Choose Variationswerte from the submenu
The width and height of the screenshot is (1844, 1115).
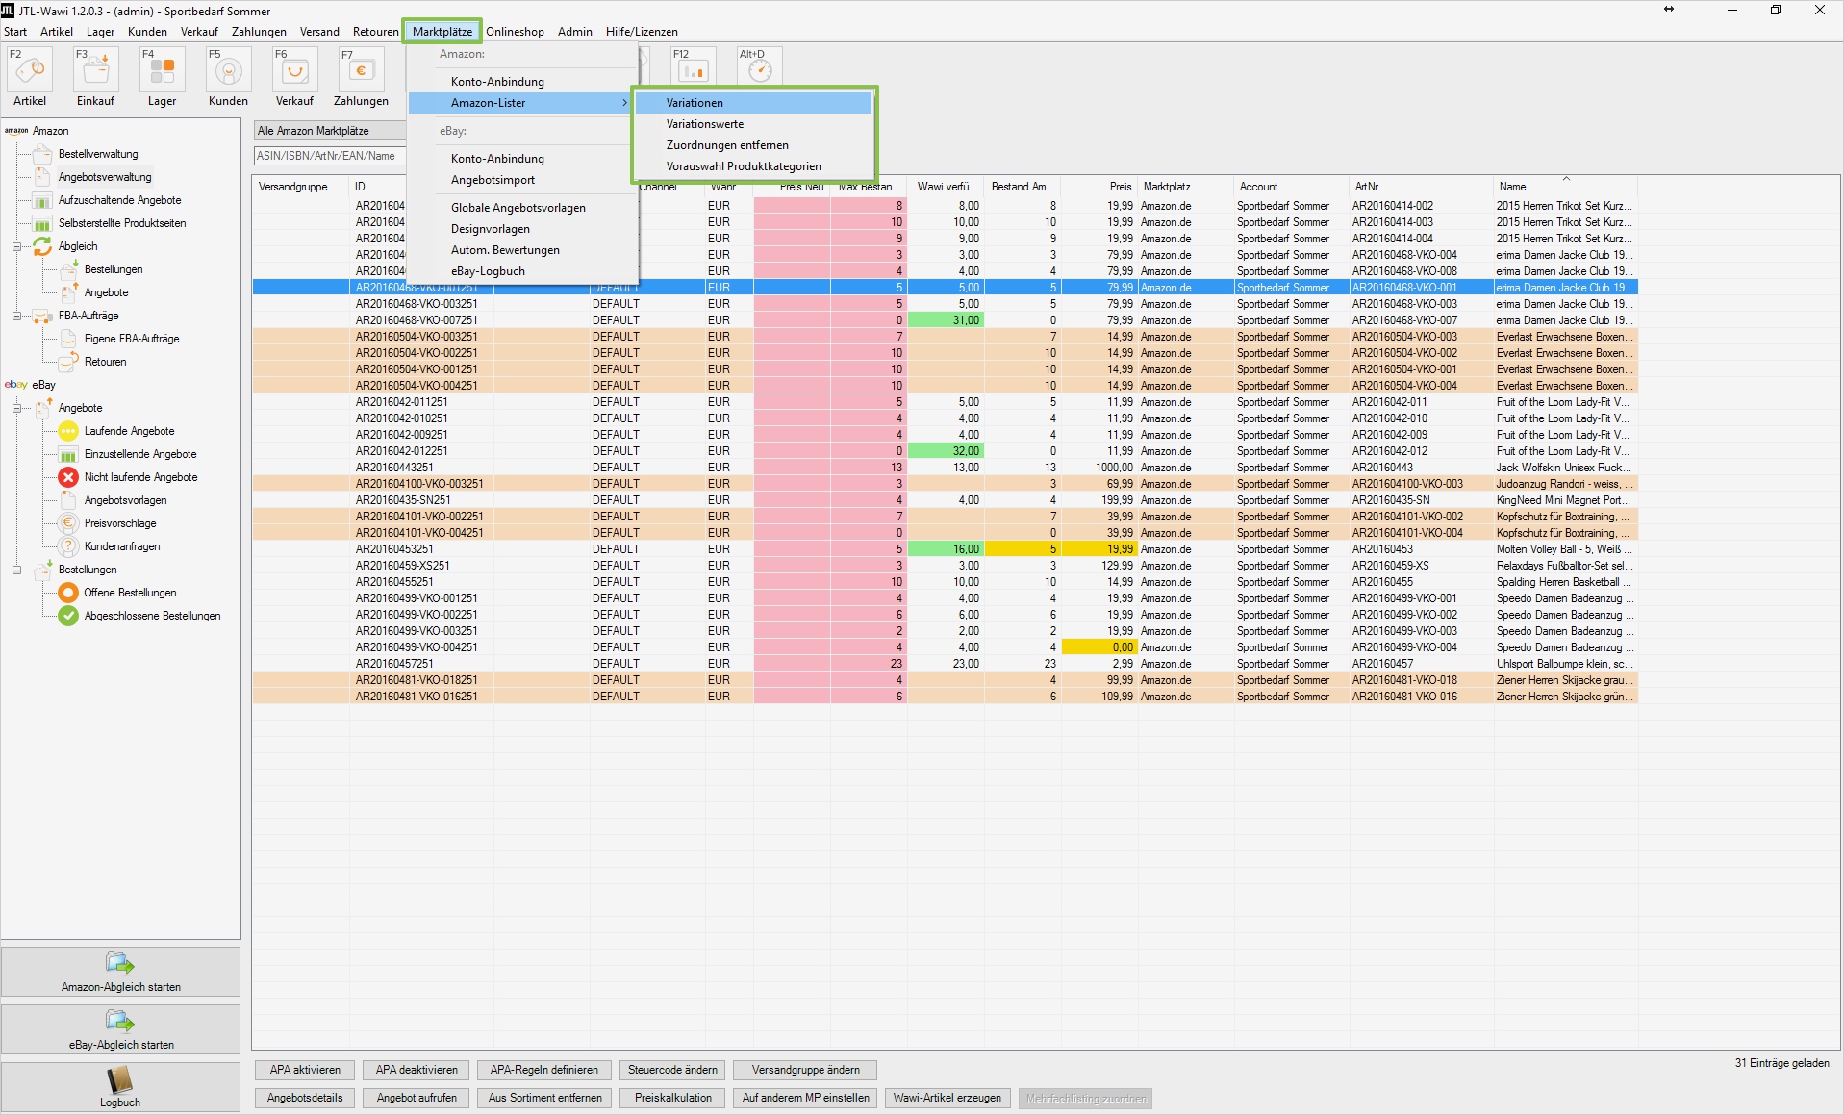coord(753,124)
